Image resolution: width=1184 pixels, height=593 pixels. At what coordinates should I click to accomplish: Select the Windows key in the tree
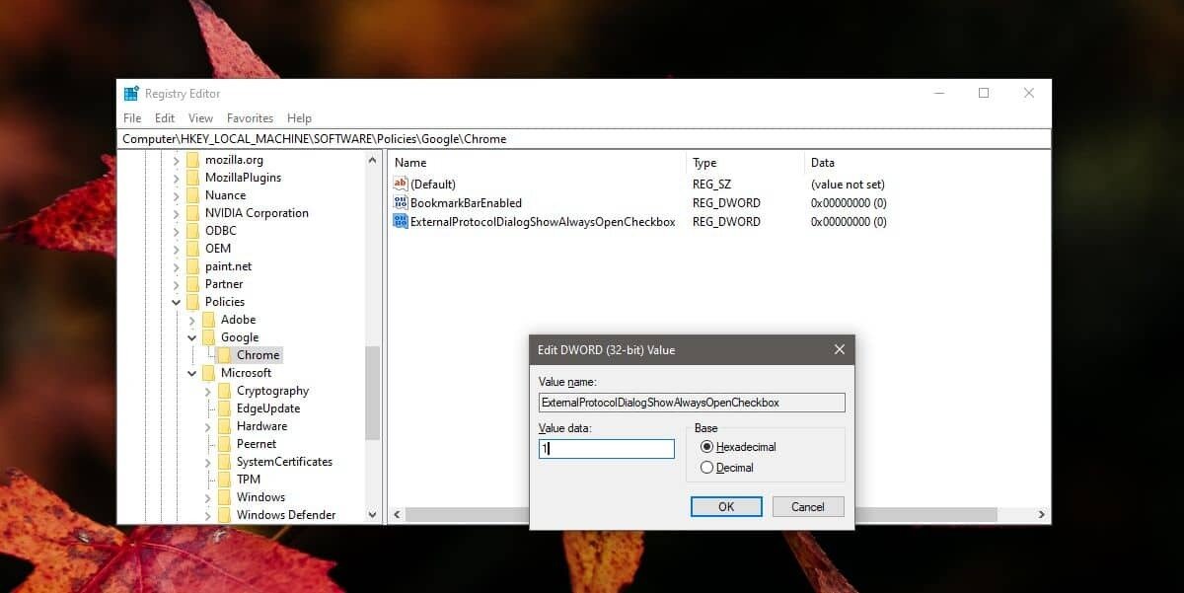click(260, 497)
